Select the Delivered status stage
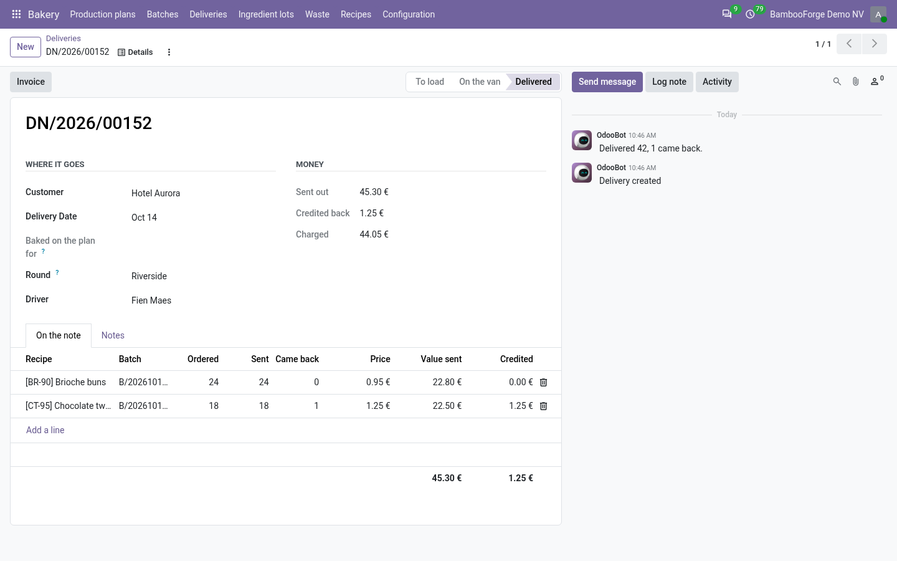The height and width of the screenshot is (561, 897). pyautogui.click(x=533, y=82)
